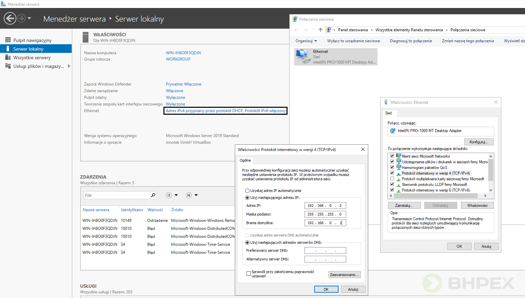
Task: Open dropdown arrow next to save query icon
Action: 196,195
